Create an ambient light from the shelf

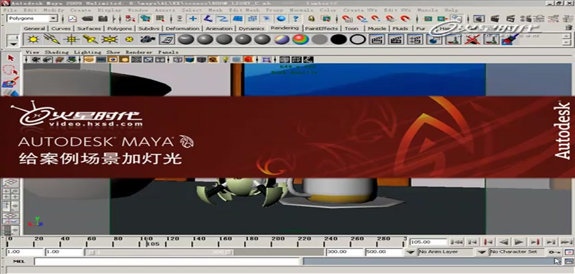[34, 39]
